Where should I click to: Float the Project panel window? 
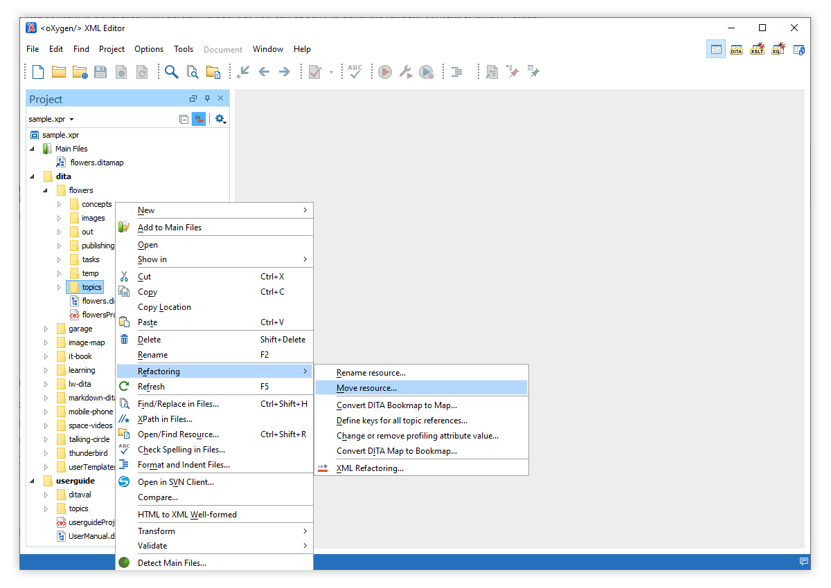coord(193,99)
